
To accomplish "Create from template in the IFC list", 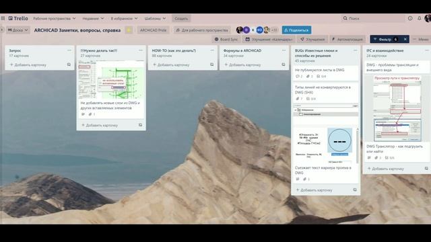I will click(426, 169).
